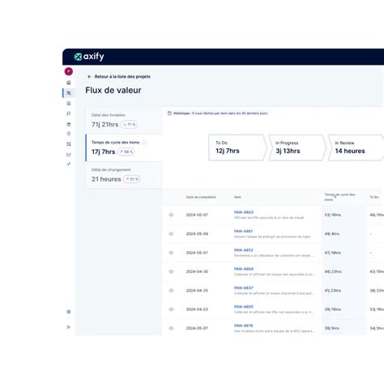The width and height of the screenshot is (384, 384).
Task: Click the info icon beside Temps de cycle des items
Action: [144, 143]
